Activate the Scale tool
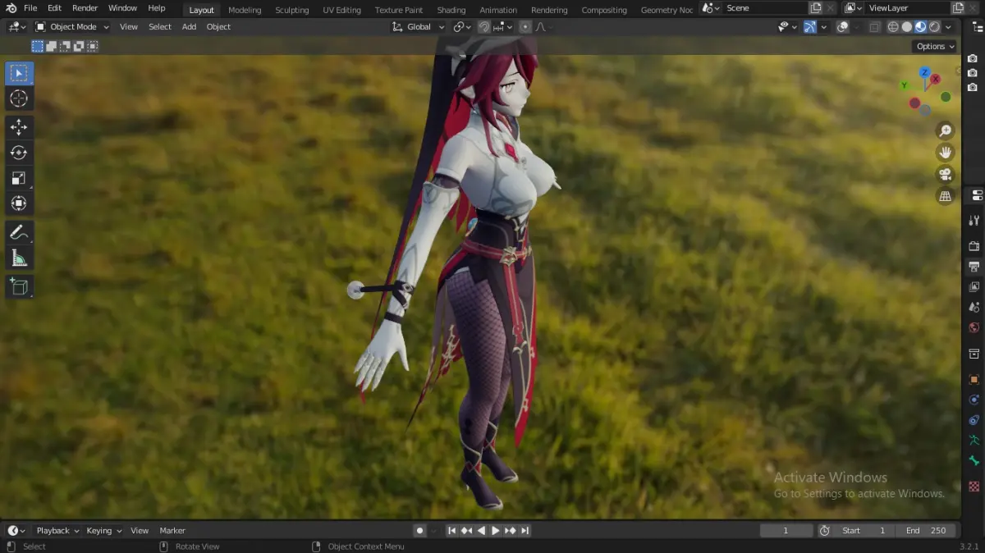This screenshot has width=985, height=553. [x=19, y=178]
